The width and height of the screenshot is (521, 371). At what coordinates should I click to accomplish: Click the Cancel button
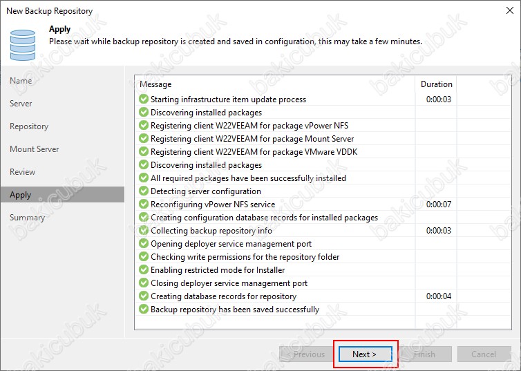click(x=484, y=354)
